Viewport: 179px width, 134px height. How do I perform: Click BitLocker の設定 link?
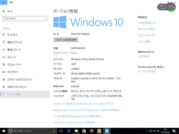coord(146,29)
